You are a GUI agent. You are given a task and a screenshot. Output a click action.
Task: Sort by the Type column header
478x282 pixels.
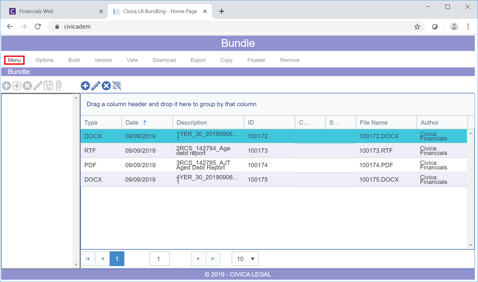pos(91,122)
